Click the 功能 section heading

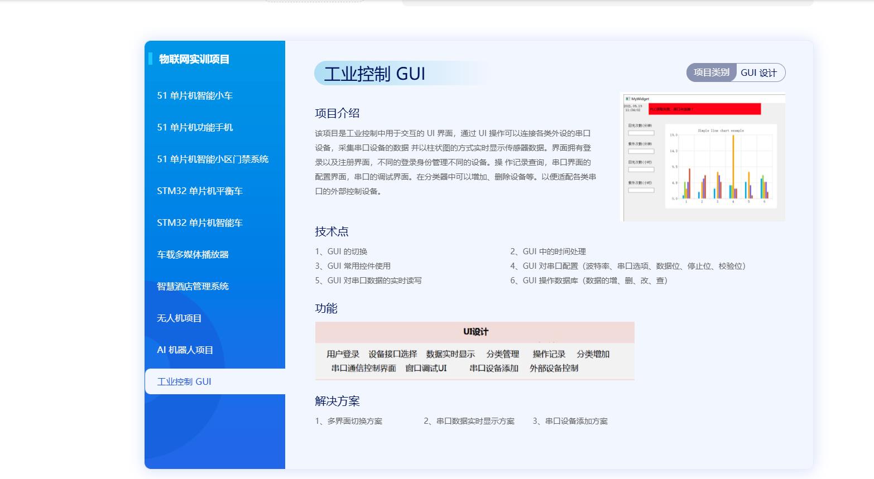(326, 308)
